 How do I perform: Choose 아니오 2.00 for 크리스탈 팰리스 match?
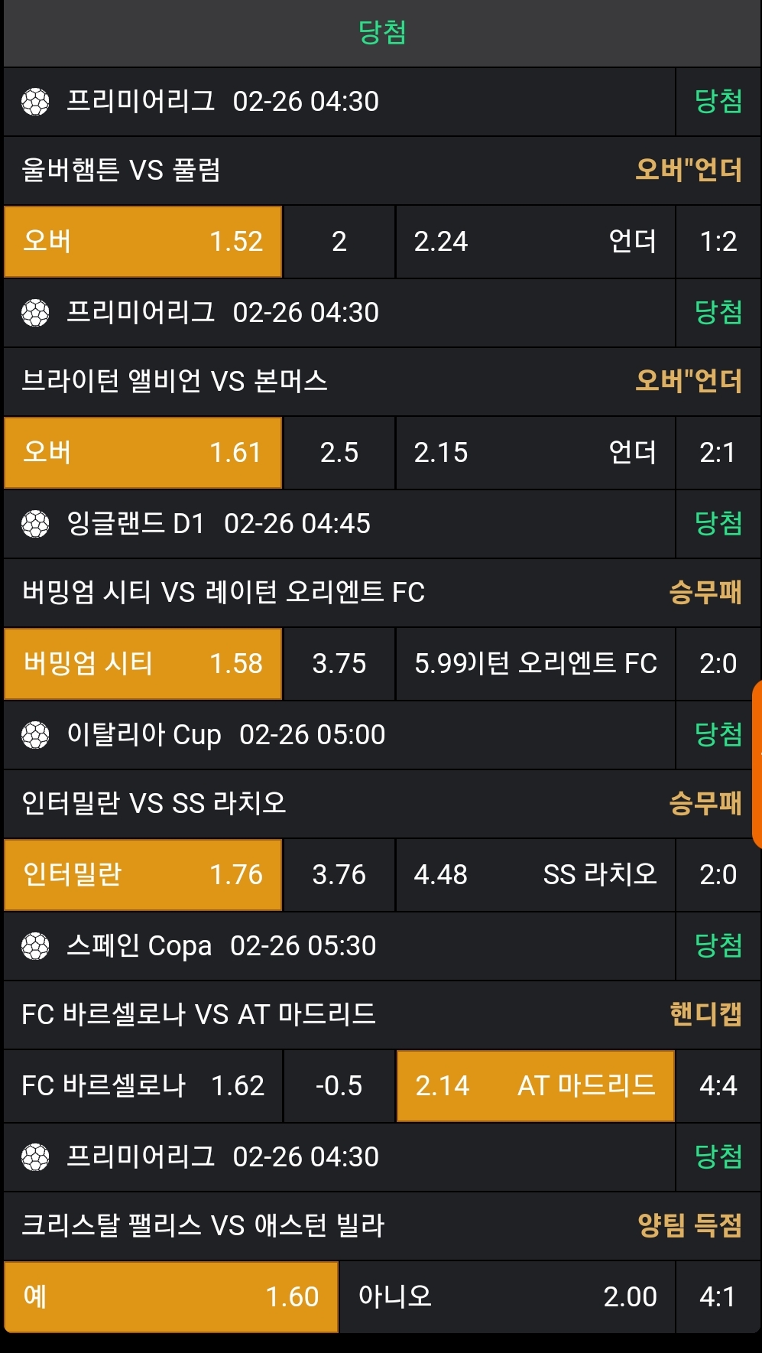click(507, 1297)
